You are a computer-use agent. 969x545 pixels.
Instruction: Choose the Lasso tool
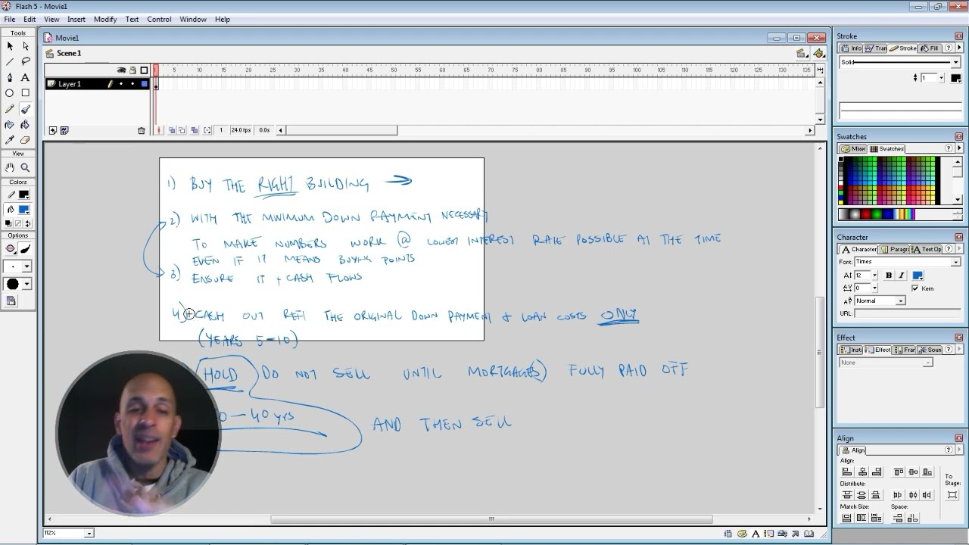[x=25, y=61]
